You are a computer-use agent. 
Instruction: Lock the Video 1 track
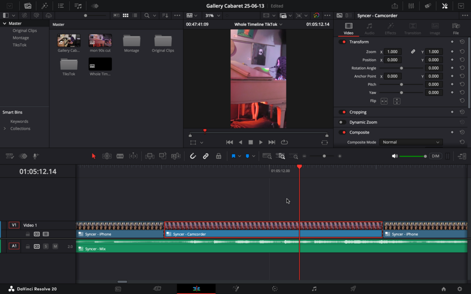coord(27,234)
